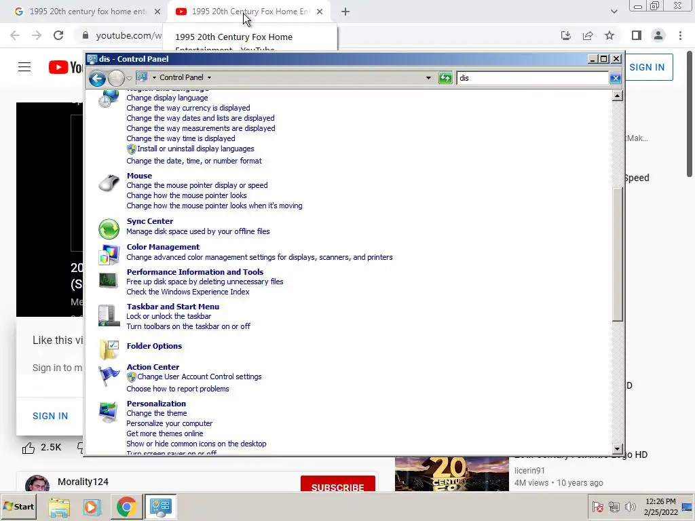
Task: Switch to the Google search tab
Action: [x=88, y=12]
